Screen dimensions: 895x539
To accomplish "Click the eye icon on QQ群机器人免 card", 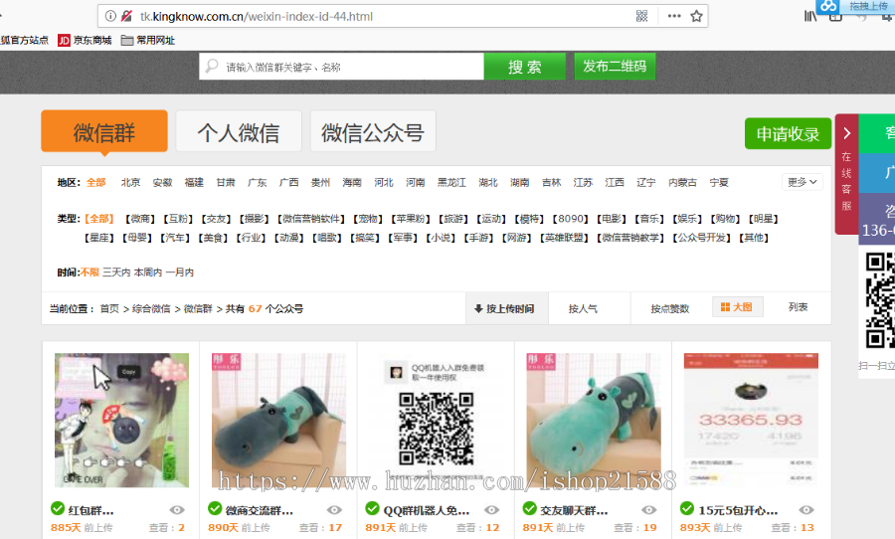I will (491, 510).
